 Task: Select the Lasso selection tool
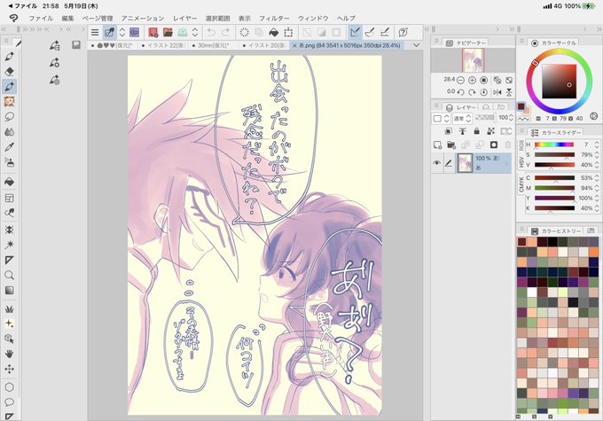[9, 117]
